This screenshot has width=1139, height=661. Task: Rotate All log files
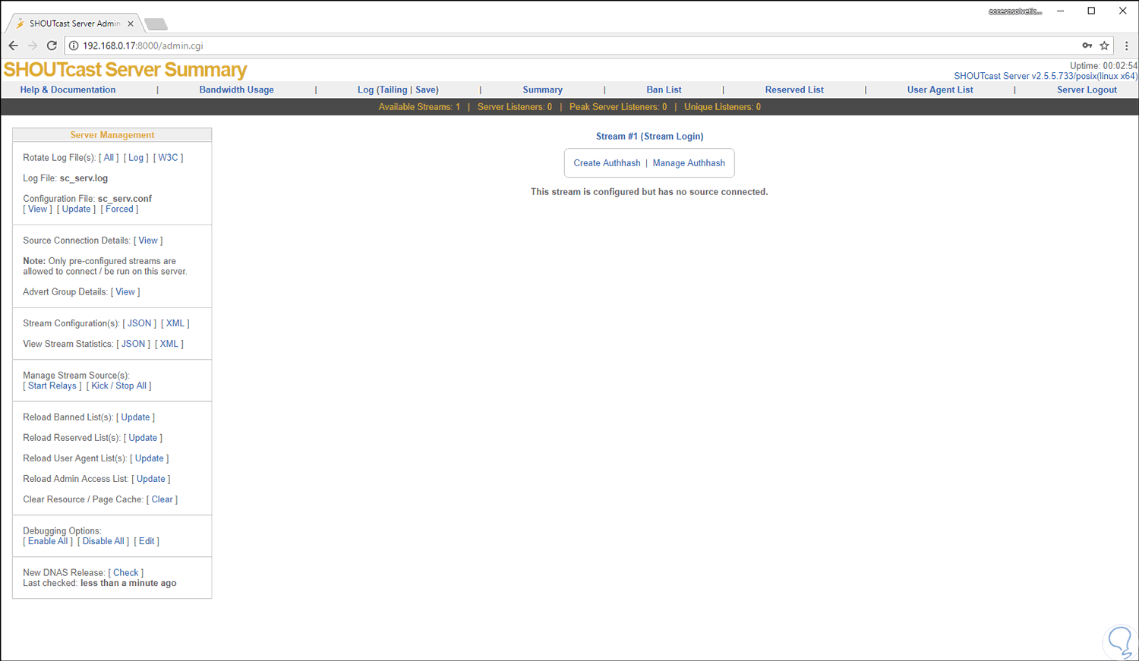[109, 158]
